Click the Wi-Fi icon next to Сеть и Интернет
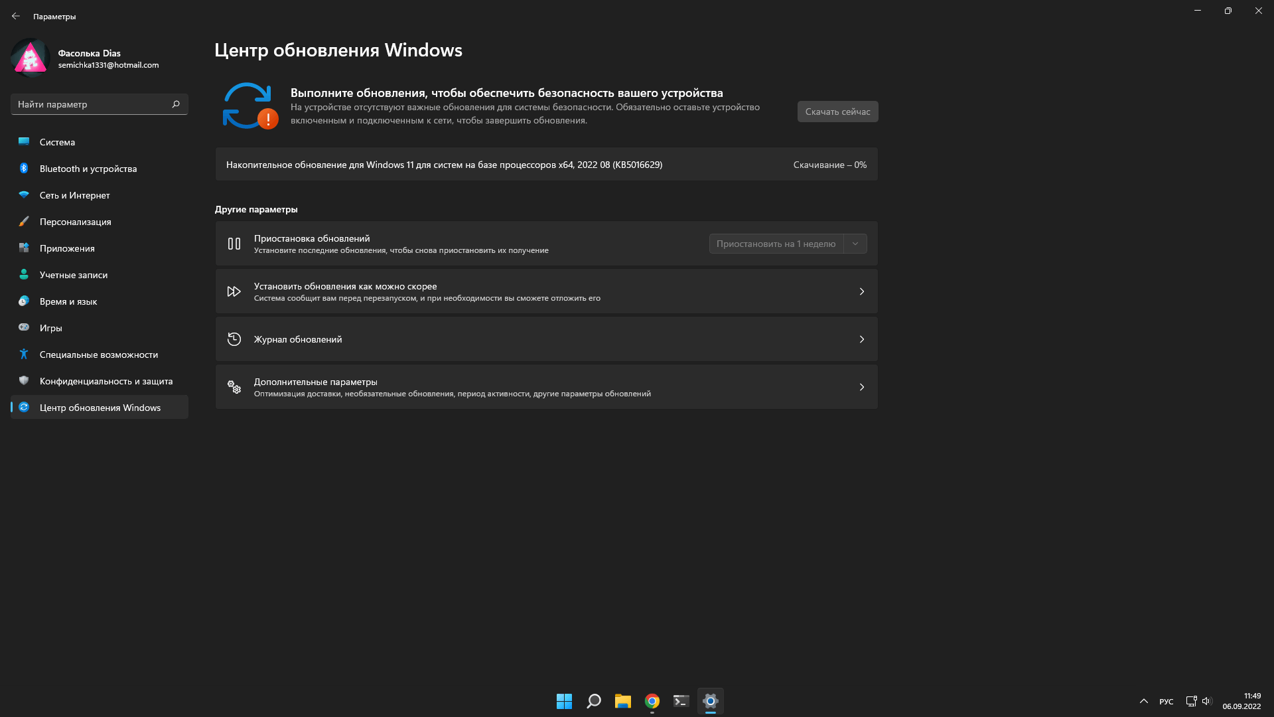Viewport: 1274px width, 717px height. [24, 195]
